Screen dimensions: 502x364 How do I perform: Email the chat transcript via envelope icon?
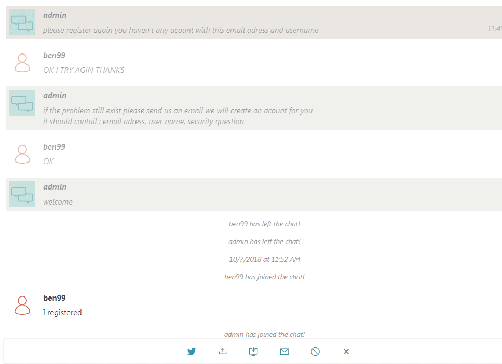pyautogui.click(x=284, y=352)
